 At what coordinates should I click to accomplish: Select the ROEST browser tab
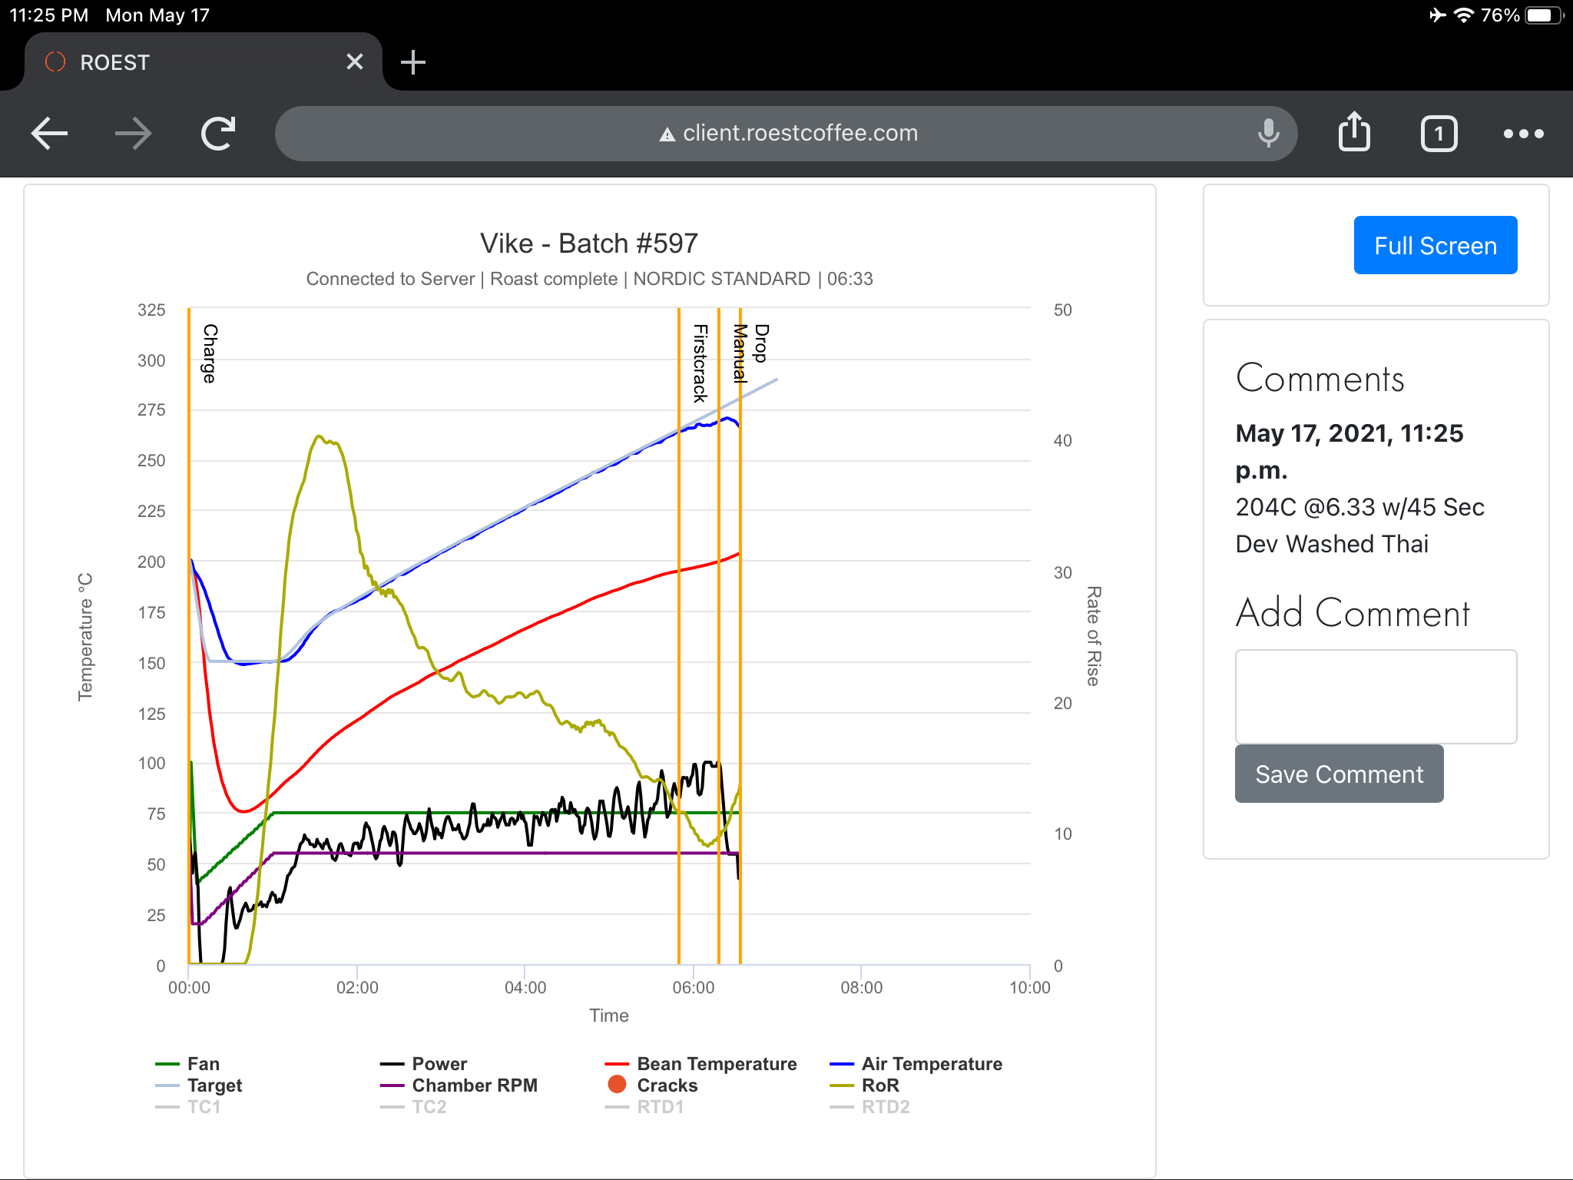pos(204,61)
